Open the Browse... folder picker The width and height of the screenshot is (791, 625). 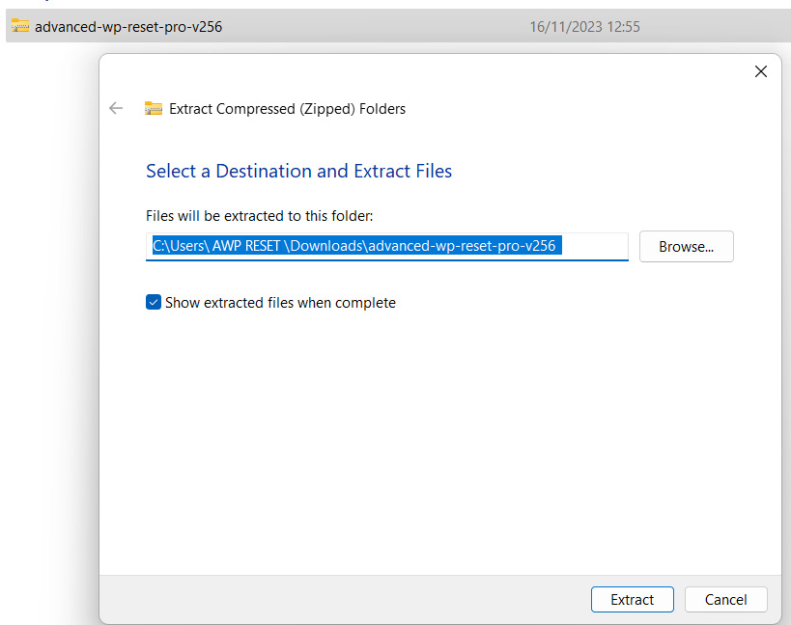point(686,246)
